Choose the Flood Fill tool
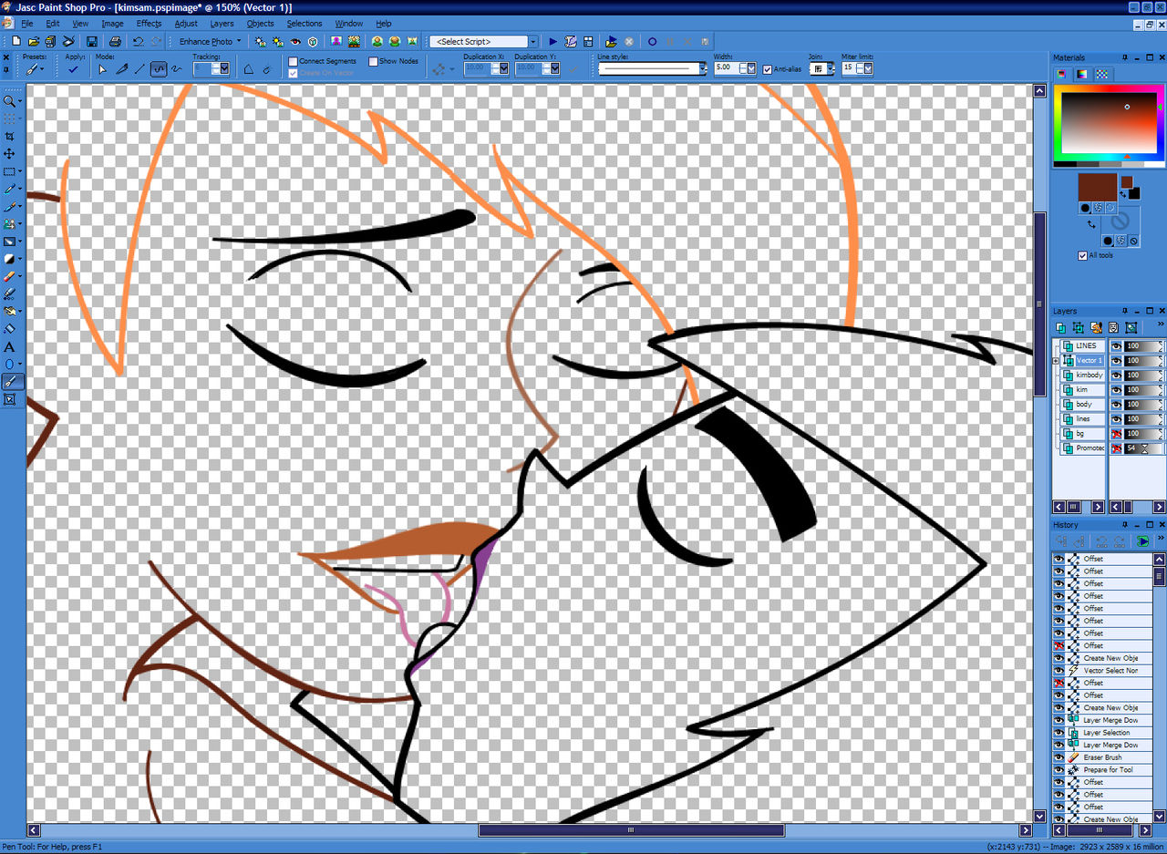 [x=10, y=329]
